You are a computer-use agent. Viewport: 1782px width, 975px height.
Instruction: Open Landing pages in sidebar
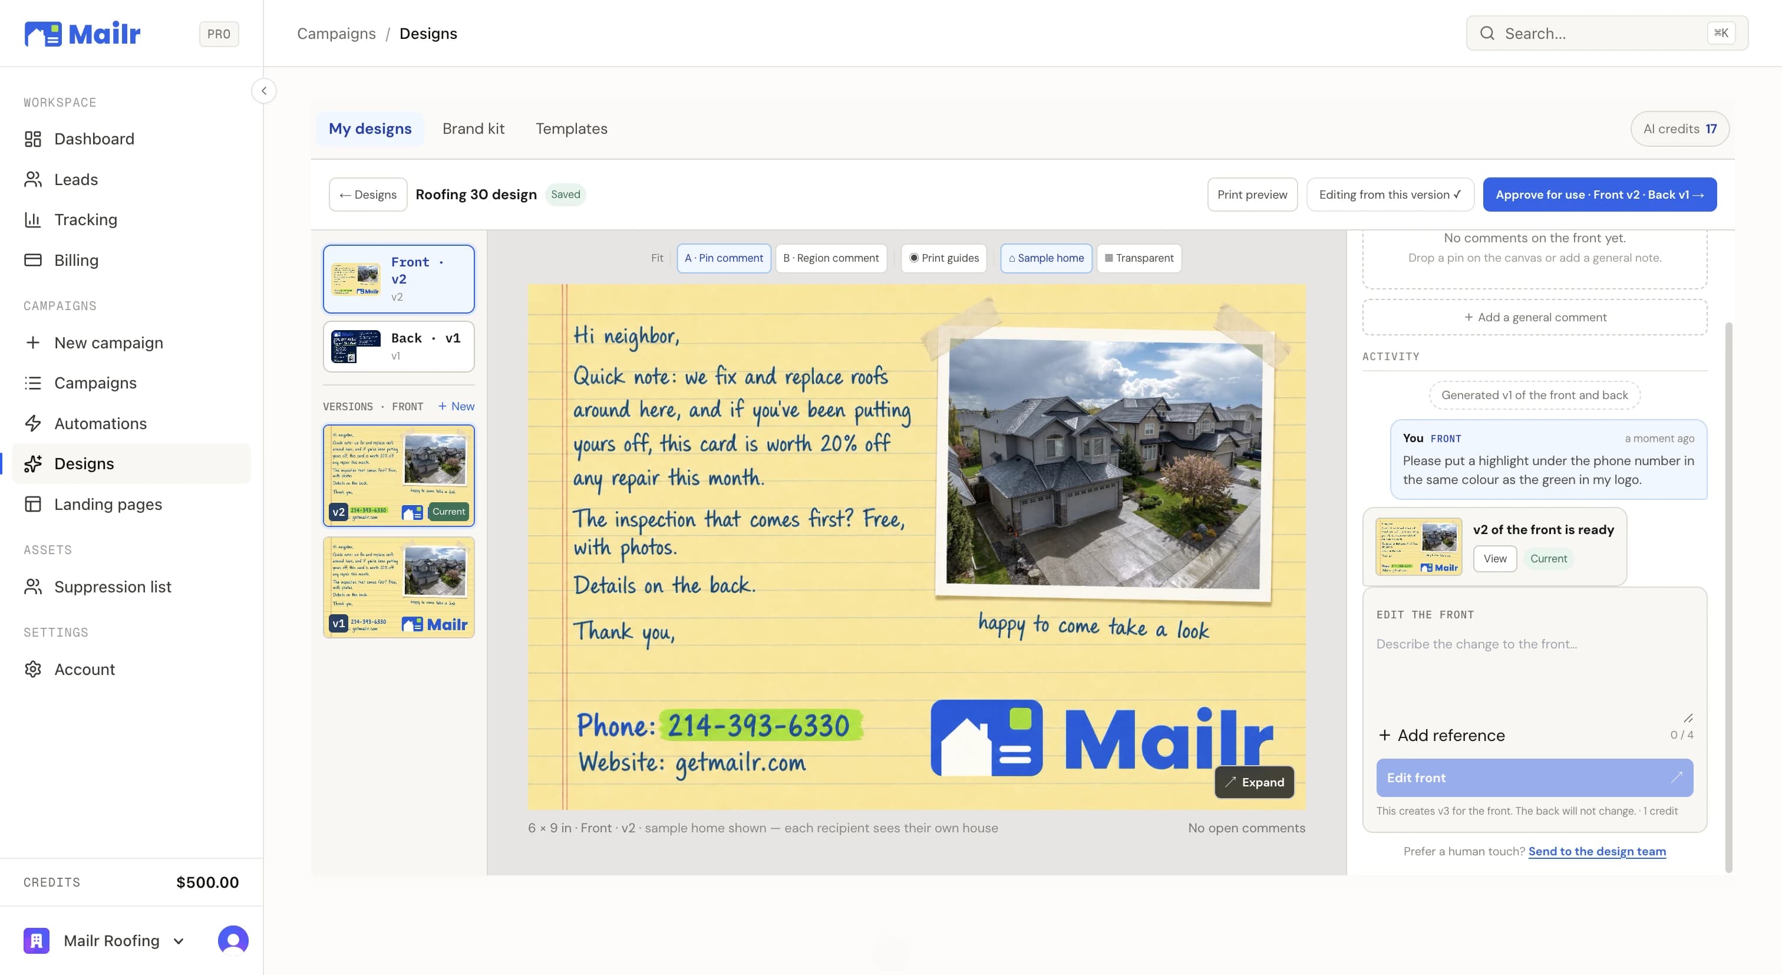click(x=131, y=504)
